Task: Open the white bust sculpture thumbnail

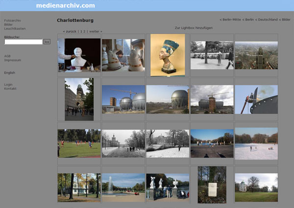Action: pos(79,55)
